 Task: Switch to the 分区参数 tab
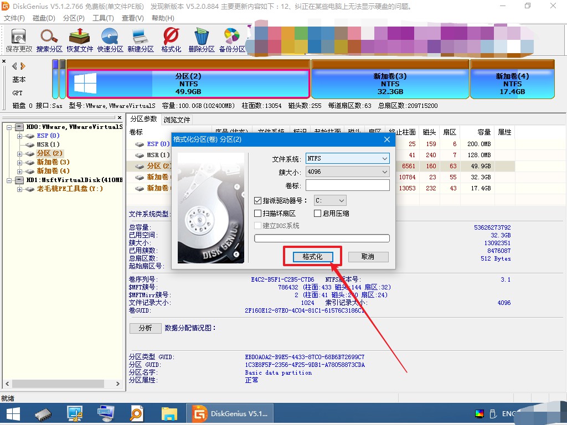tap(143, 119)
